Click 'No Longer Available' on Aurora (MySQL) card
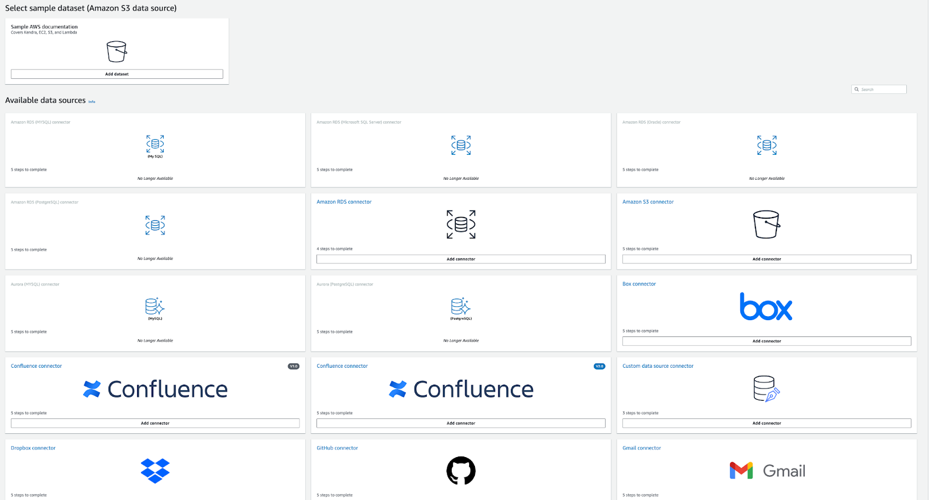 [155, 340]
